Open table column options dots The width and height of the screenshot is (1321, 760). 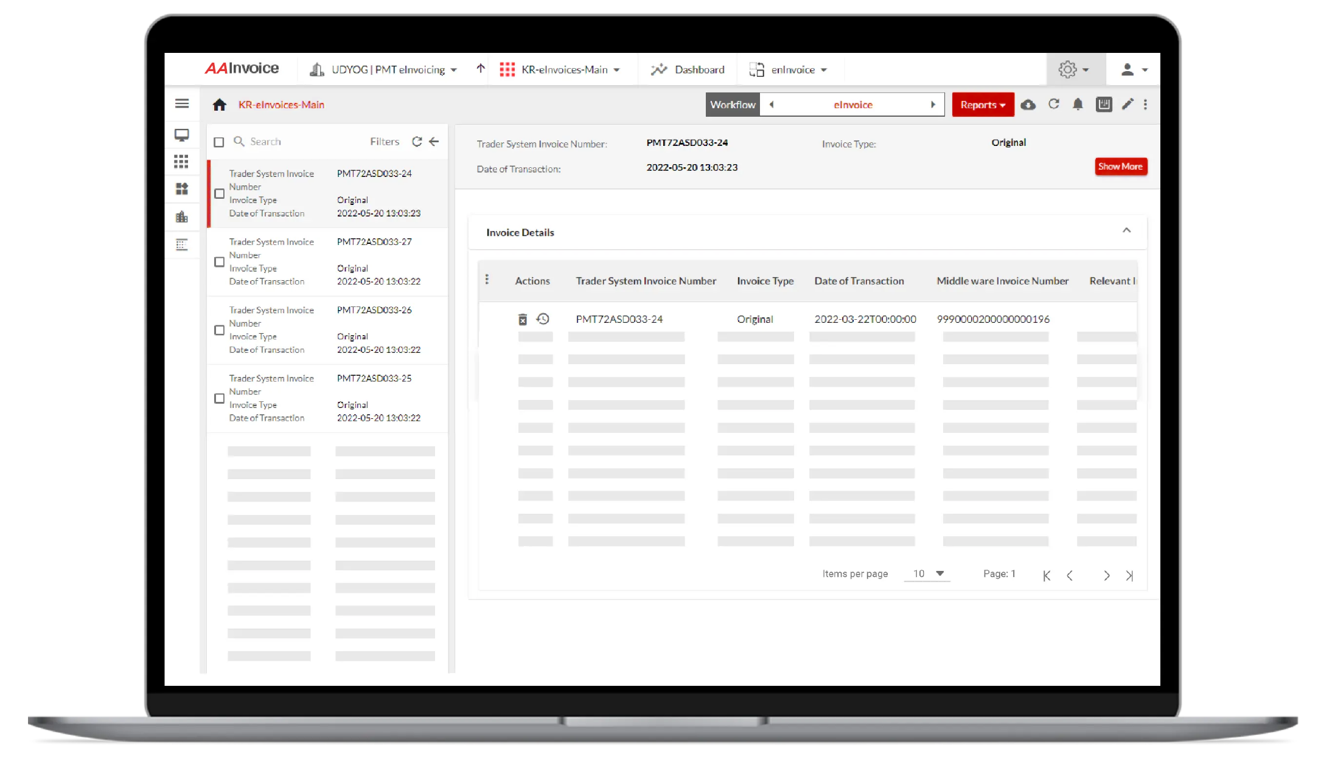[487, 279]
